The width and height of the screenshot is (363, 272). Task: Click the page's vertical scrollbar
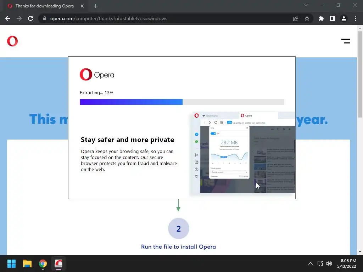tap(360, 74)
